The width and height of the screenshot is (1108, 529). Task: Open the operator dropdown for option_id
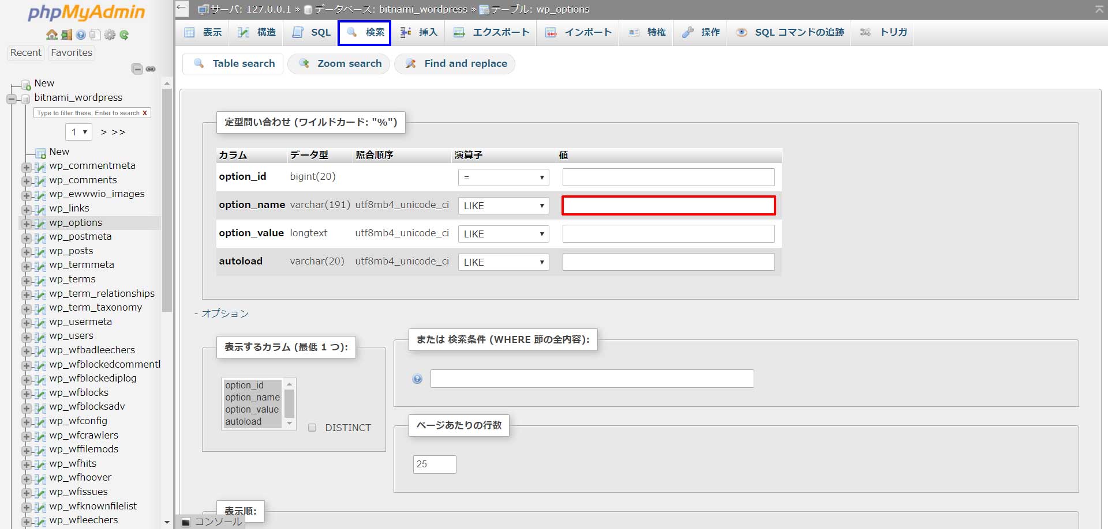503,177
